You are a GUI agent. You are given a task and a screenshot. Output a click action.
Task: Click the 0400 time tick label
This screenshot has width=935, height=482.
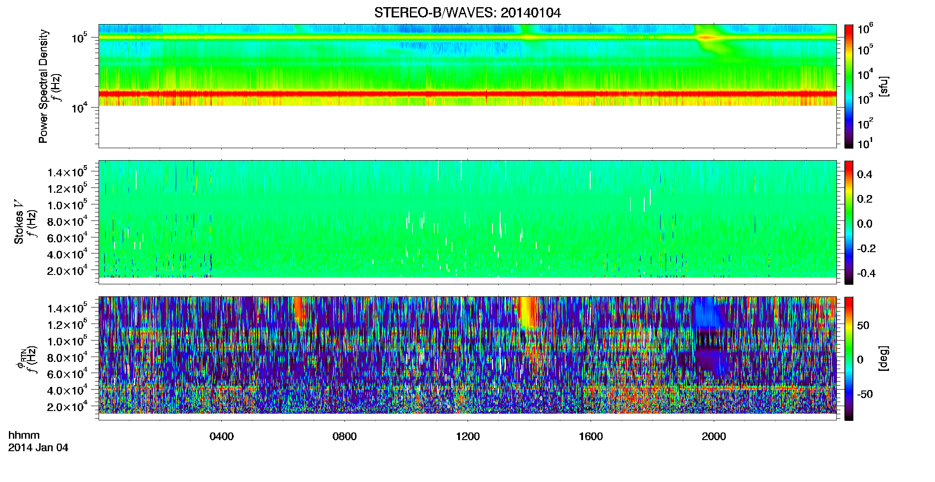(222, 436)
